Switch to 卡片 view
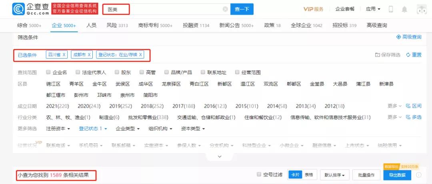Image resolution: width=432 pixels, height=184 pixels. click(295, 175)
